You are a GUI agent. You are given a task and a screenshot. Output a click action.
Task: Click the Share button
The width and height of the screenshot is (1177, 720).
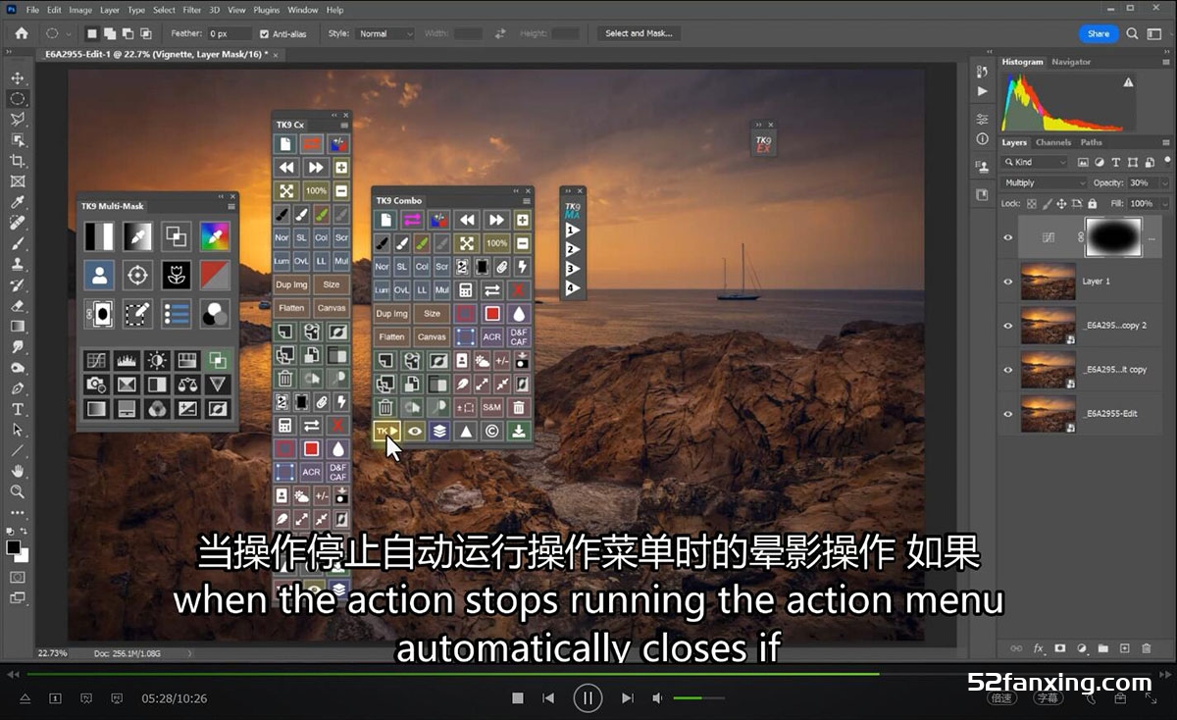click(1099, 33)
